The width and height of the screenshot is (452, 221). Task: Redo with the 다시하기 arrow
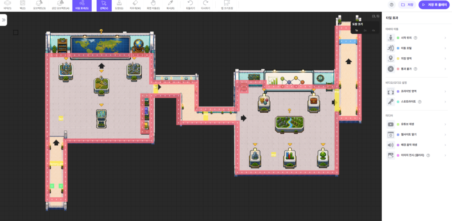pyautogui.click(x=205, y=5)
